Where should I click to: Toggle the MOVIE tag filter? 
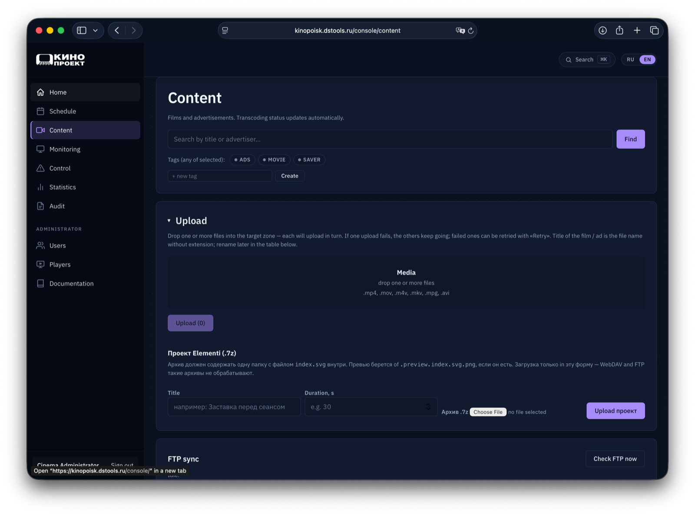coord(274,160)
